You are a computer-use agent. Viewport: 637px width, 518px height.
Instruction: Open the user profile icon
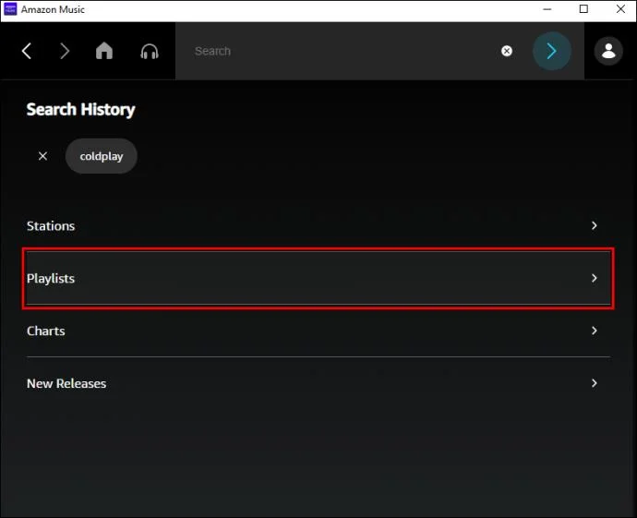click(608, 51)
